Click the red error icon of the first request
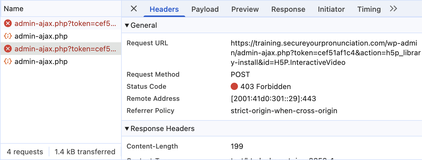 [8, 24]
